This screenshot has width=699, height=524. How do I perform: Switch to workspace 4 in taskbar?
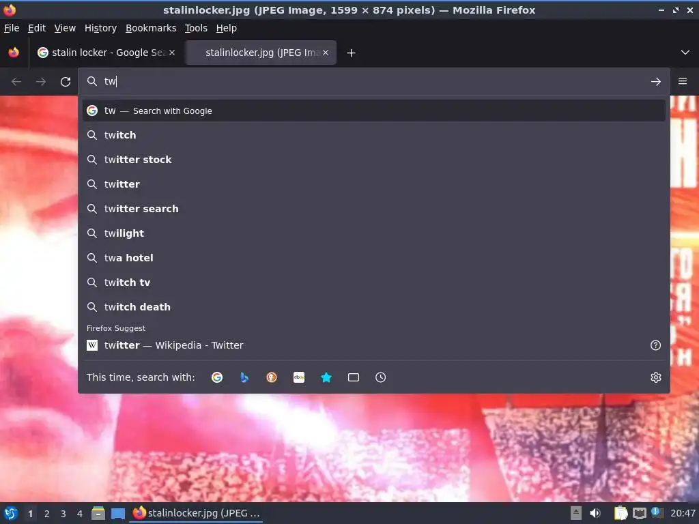click(x=80, y=514)
